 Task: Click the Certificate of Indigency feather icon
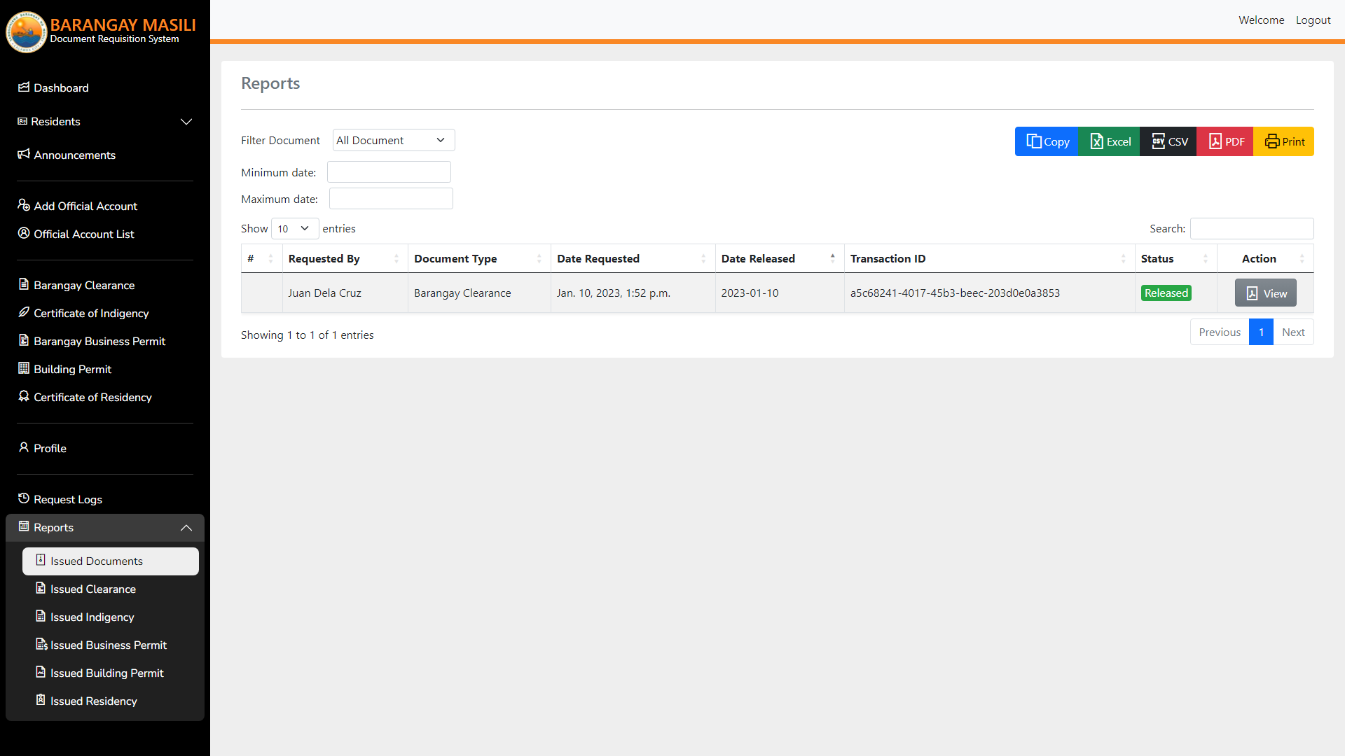click(x=24, y=312)
